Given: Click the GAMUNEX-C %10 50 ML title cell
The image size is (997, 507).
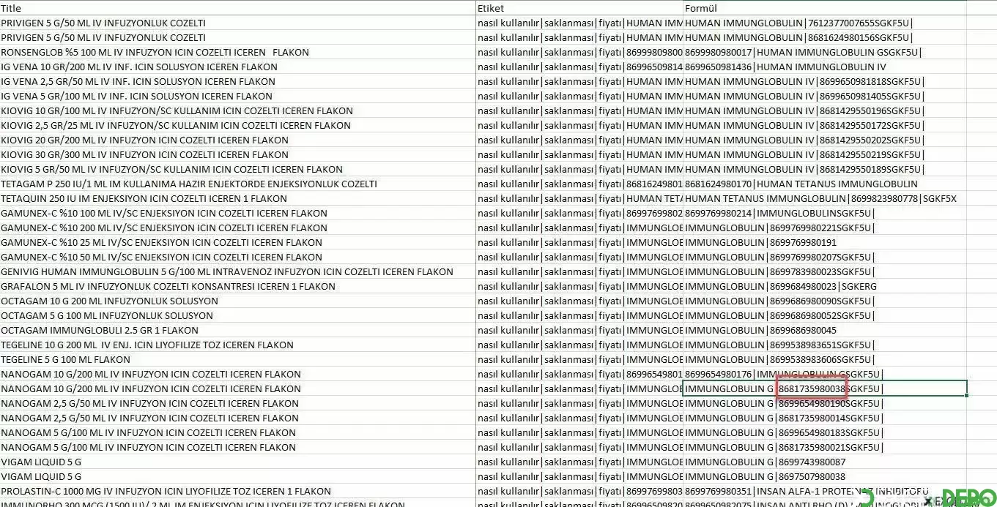Looking at the screenshot, I should 237,257.
